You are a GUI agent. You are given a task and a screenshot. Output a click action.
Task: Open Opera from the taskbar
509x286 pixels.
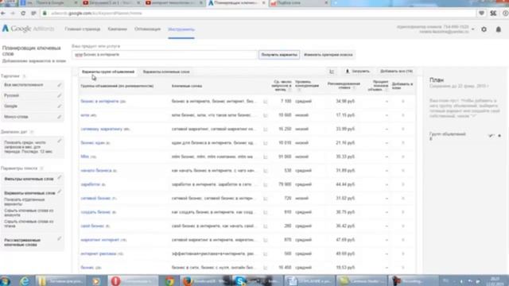[x=115, y=280]
